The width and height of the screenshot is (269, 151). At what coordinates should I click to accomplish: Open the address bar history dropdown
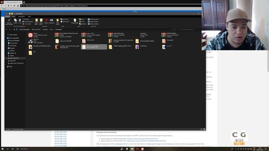pyautogui.click(x=171, y=29)
